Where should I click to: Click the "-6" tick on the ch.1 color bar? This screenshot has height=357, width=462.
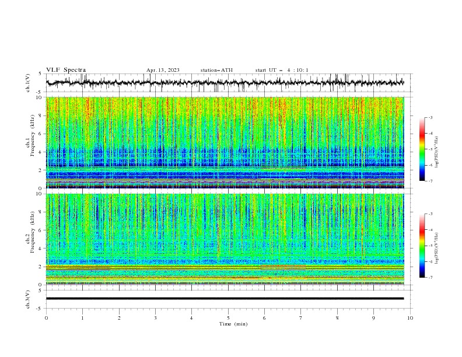point(430,165)
